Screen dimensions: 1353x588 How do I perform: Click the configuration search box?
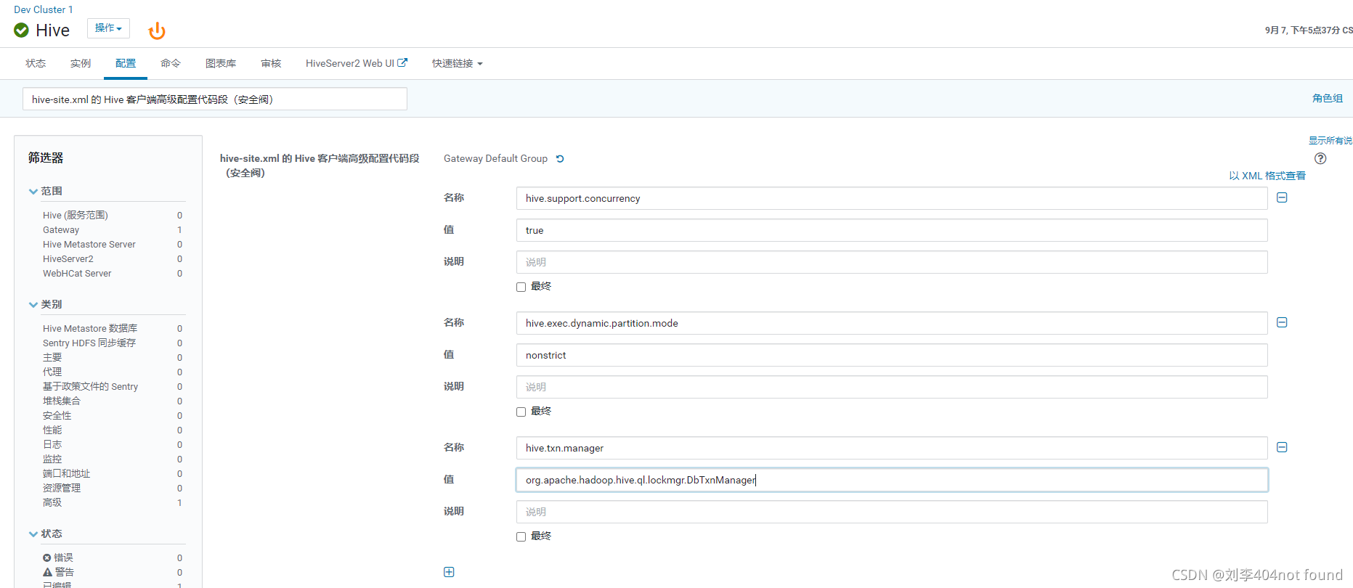(214, 99)
